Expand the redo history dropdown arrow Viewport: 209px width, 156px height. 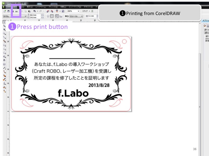tap(44, 11)
